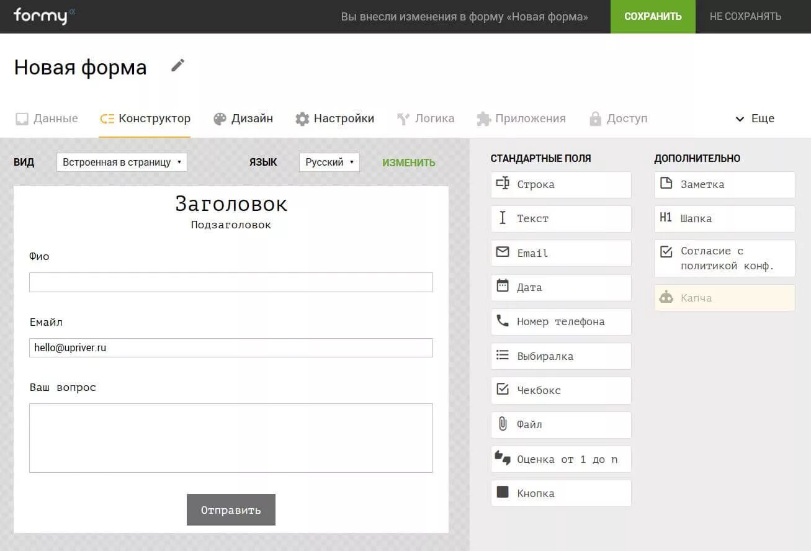The image size is (811, 551).
Task: Add the Оценка от 1 до n field
Action: coord(561,459)
